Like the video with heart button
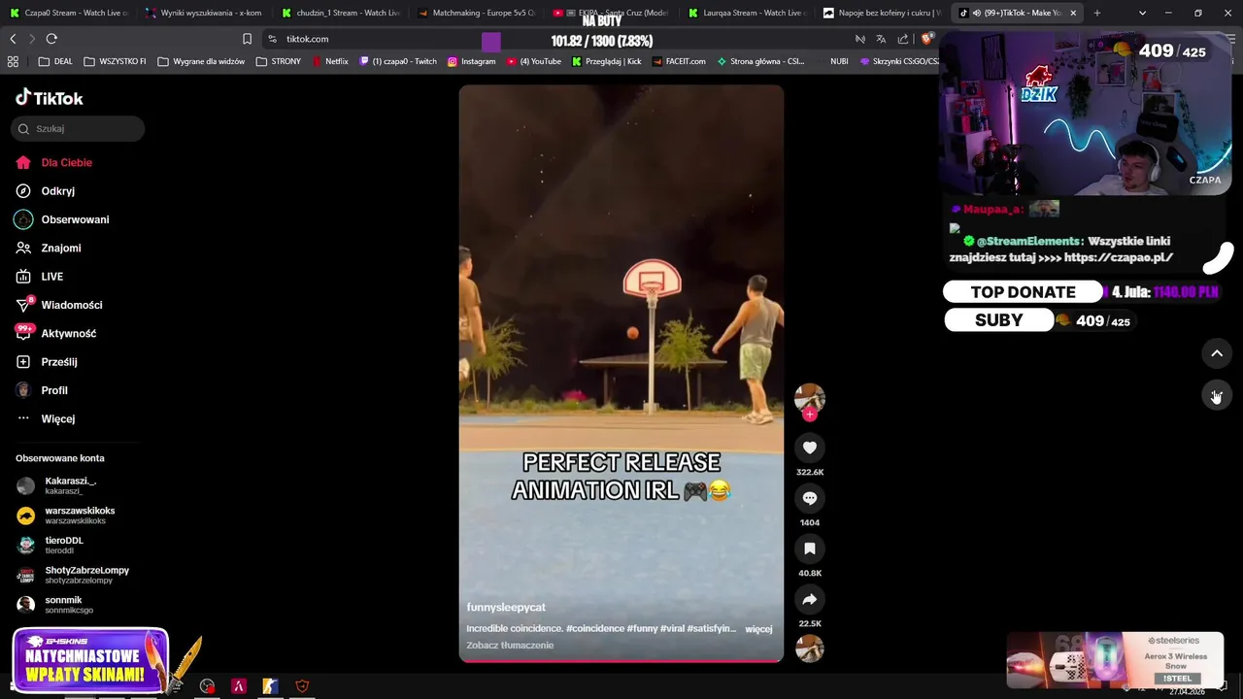This screenshot has height=699, width=1243. click(810, 448)
